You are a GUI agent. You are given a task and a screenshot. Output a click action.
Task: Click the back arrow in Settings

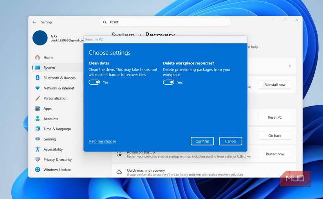[x=34, y=22]
